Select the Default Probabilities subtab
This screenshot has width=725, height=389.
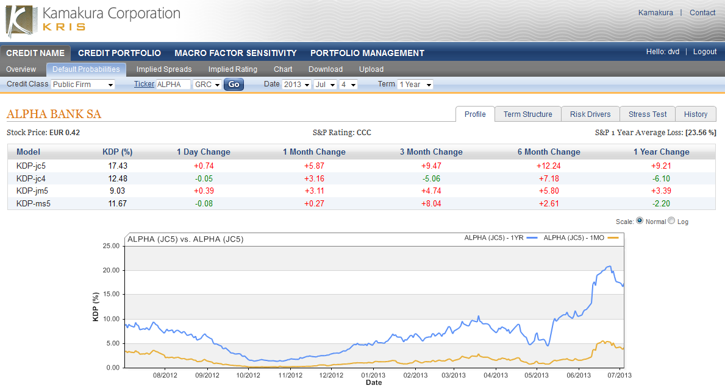coord(86,69)
